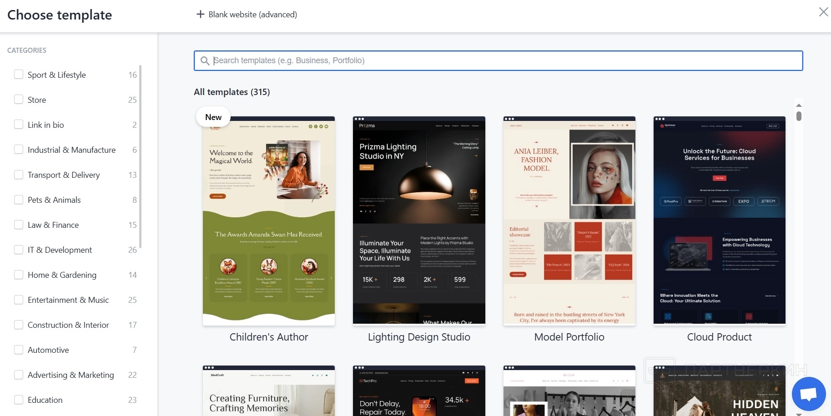Click the All templates (315) heading
The width and height of the screenshot is (831, 416).
pos(232,92)
